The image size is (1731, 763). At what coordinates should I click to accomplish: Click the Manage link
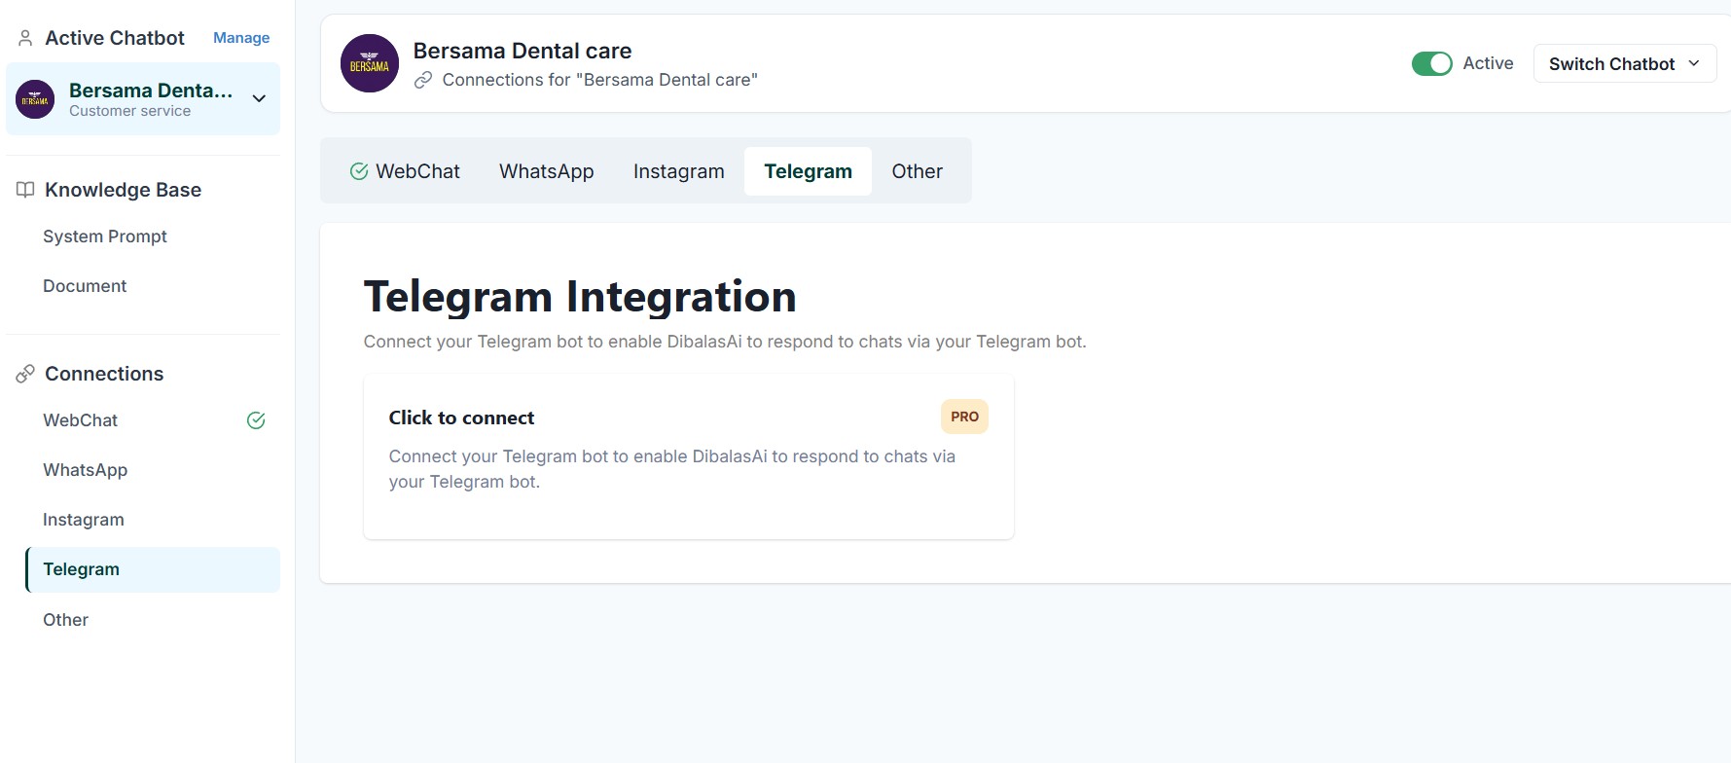pyautogui.click(x=241, y=38)
